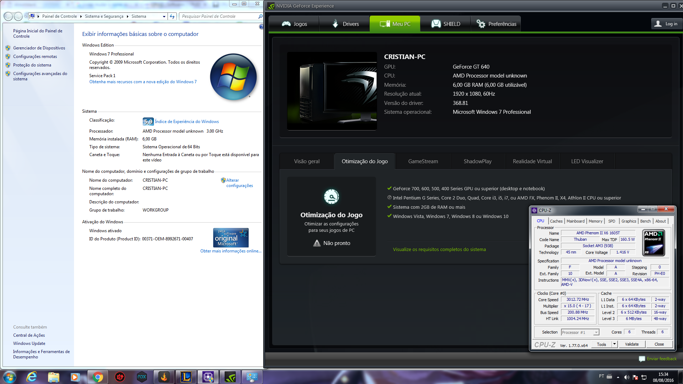Click the refresh button in address bar
683x384 pixels.
[x=172, y=16]
